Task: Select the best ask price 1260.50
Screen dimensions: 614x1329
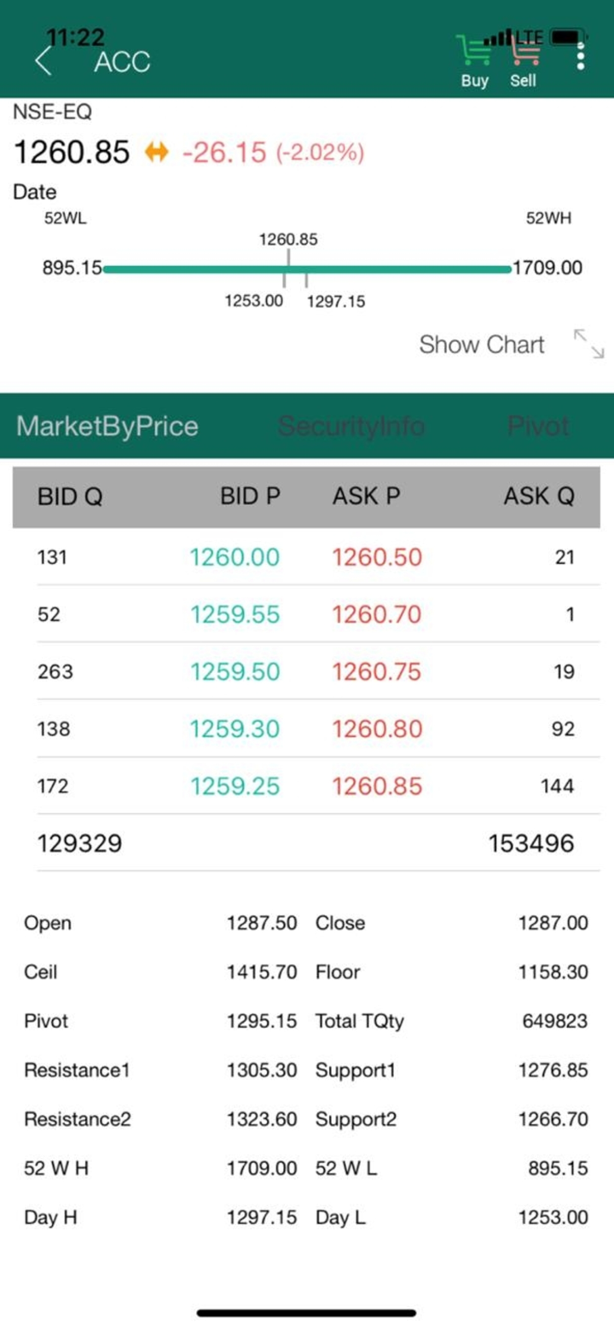Action: (377, 558)
